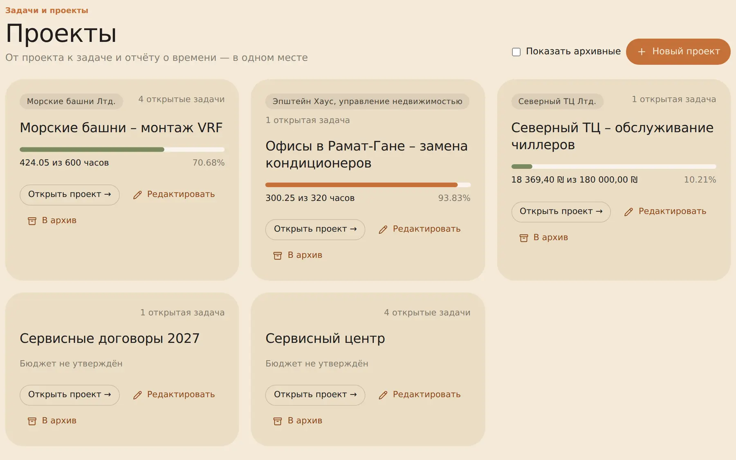Click archive icon on Офисы в Рамат-Гане card
736x460 pixels.
coord(278,256)
